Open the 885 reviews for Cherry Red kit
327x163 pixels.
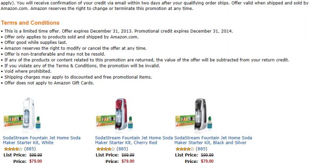click(x=122, y=149)
